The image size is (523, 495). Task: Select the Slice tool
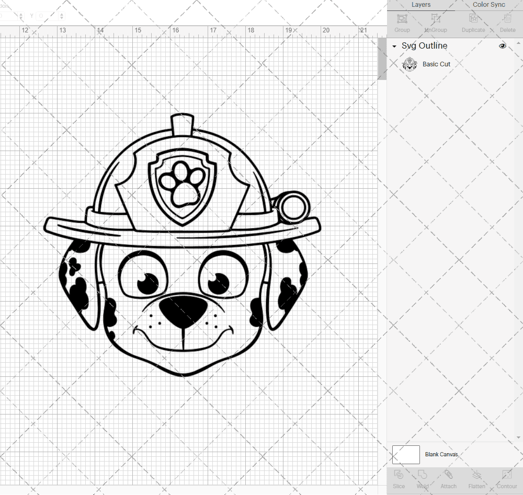tap(399, 479)
